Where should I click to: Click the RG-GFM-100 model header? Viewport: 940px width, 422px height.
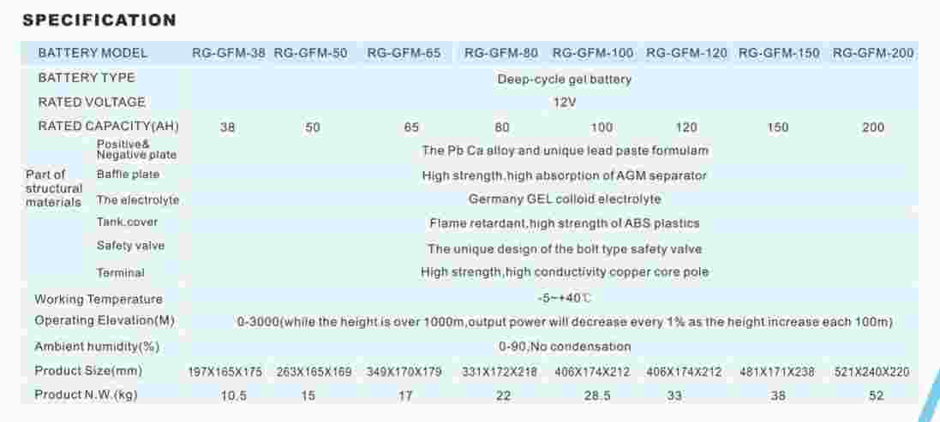coord(593,53)
